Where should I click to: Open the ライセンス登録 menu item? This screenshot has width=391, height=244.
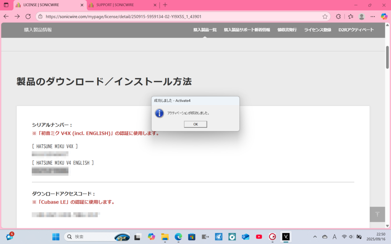[x=317, y=30]
